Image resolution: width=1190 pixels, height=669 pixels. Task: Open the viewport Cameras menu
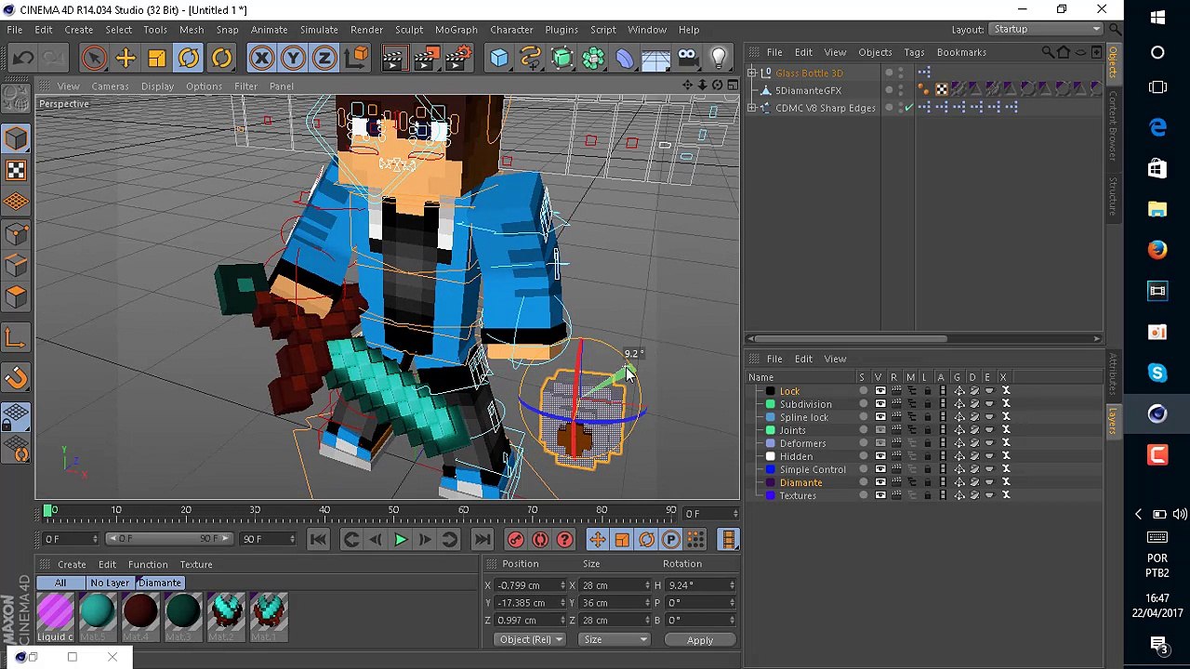[110, 86]
